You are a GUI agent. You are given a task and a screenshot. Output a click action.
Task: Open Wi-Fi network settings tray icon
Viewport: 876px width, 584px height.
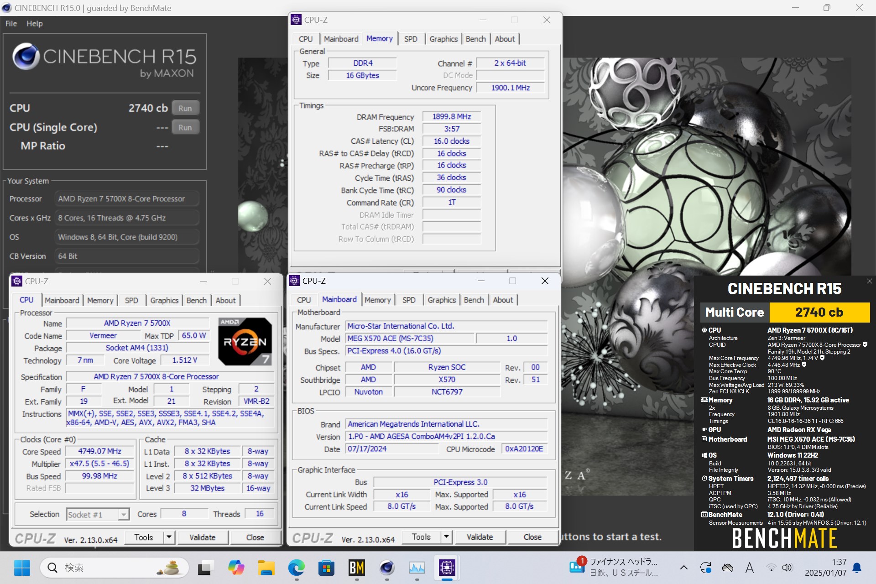(771, 568)
